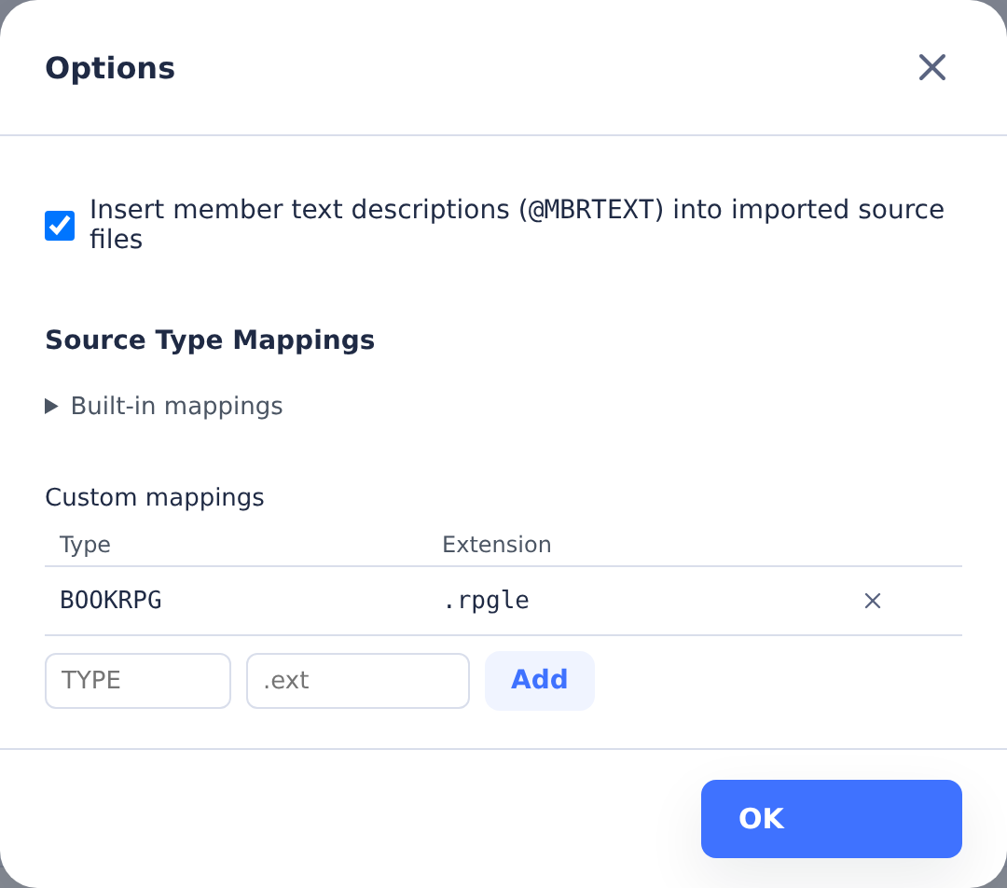
Task: Confirm options with the OK button
Action: coord(831,819)
